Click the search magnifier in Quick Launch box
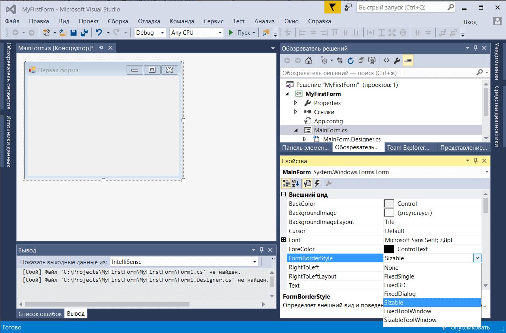 (x=451, y=7)
